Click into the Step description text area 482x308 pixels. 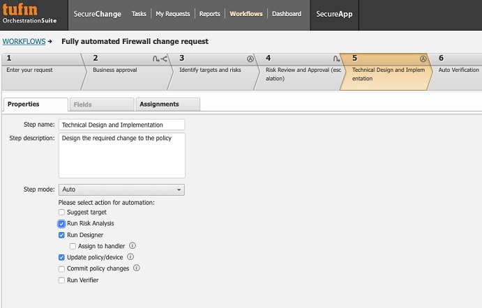tap(122, 155)
